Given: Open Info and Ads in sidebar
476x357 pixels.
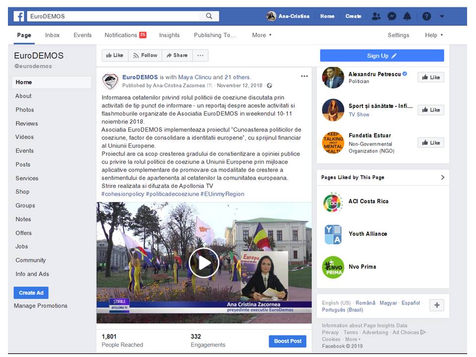Looking at the screenshot, I should (x=32, y=274).
